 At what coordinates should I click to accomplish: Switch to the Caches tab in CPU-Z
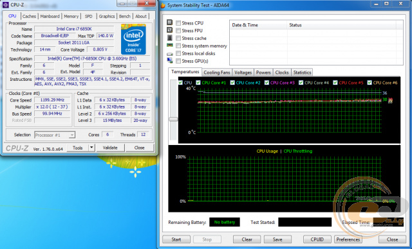pyautogui.click(x=29, y=16)
